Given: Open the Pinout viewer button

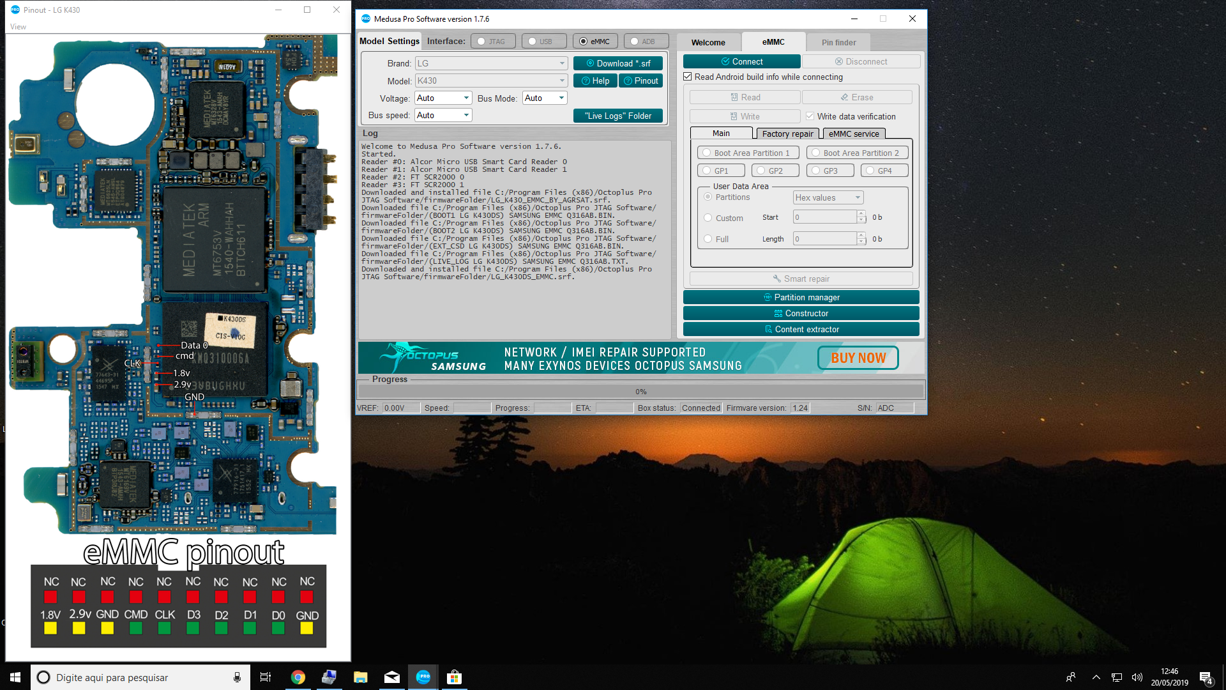Looking at the screenshot, I should tap(641, 80).
